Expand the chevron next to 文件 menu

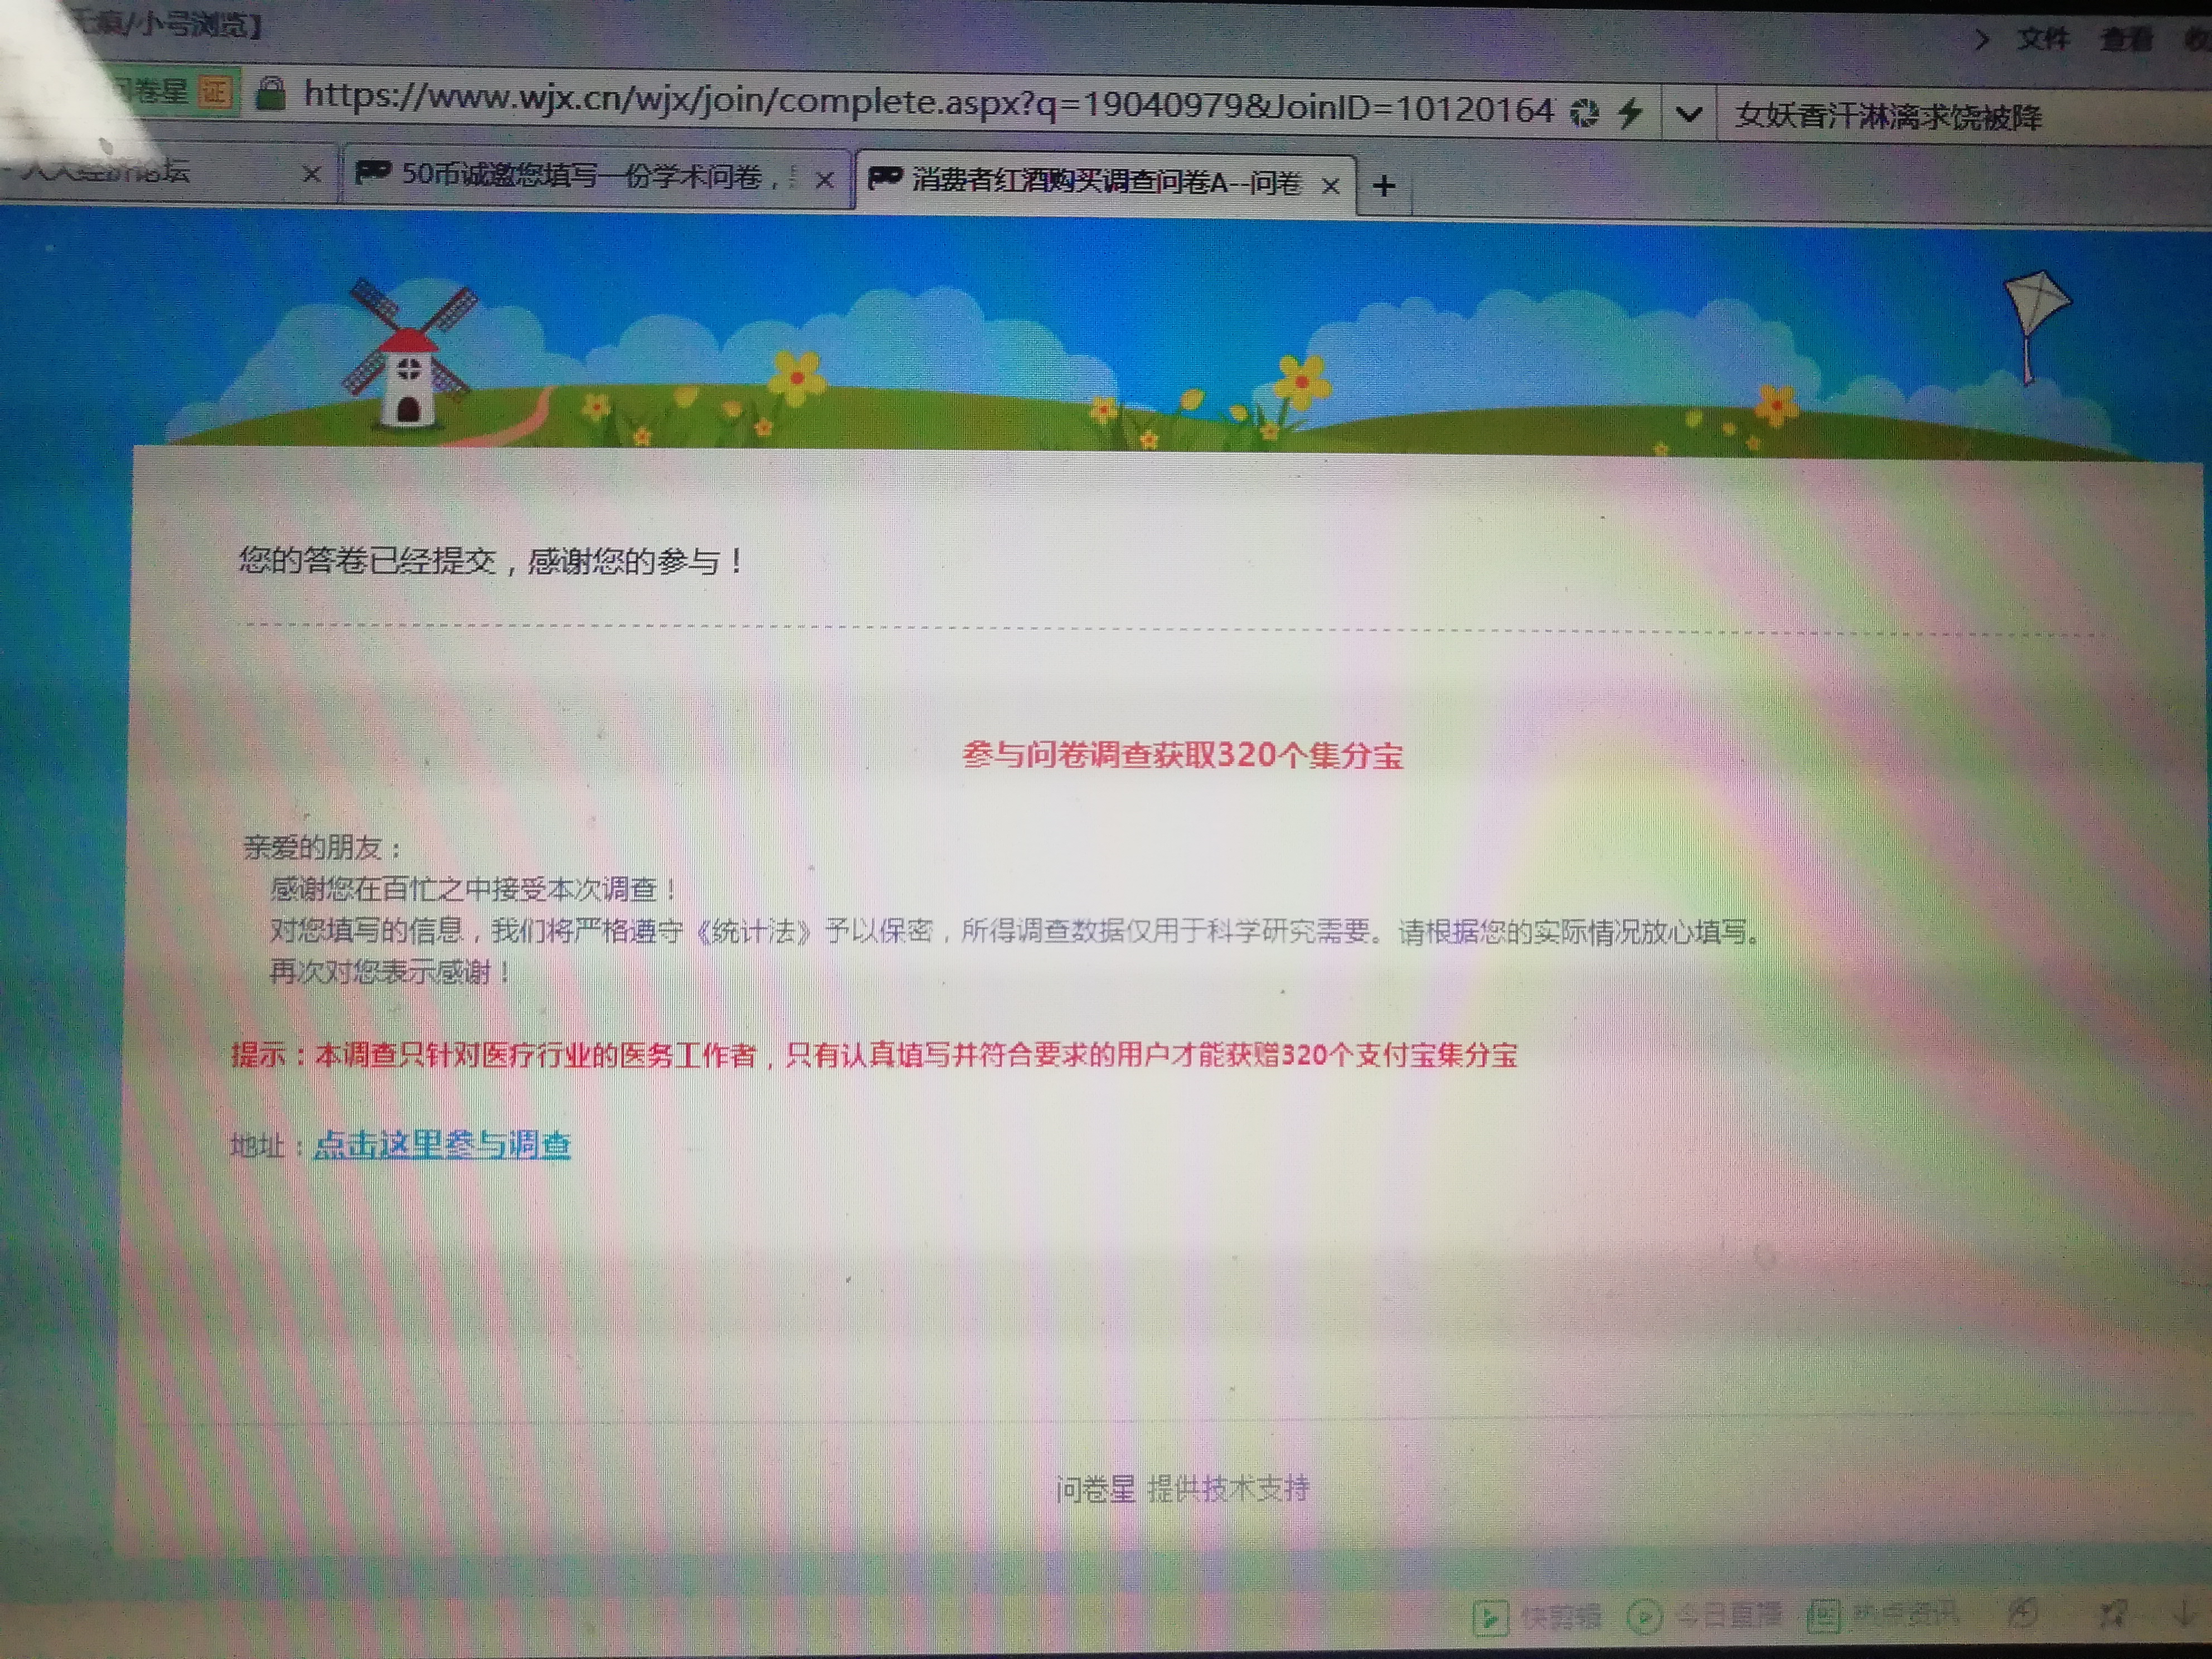(1981, 39)
